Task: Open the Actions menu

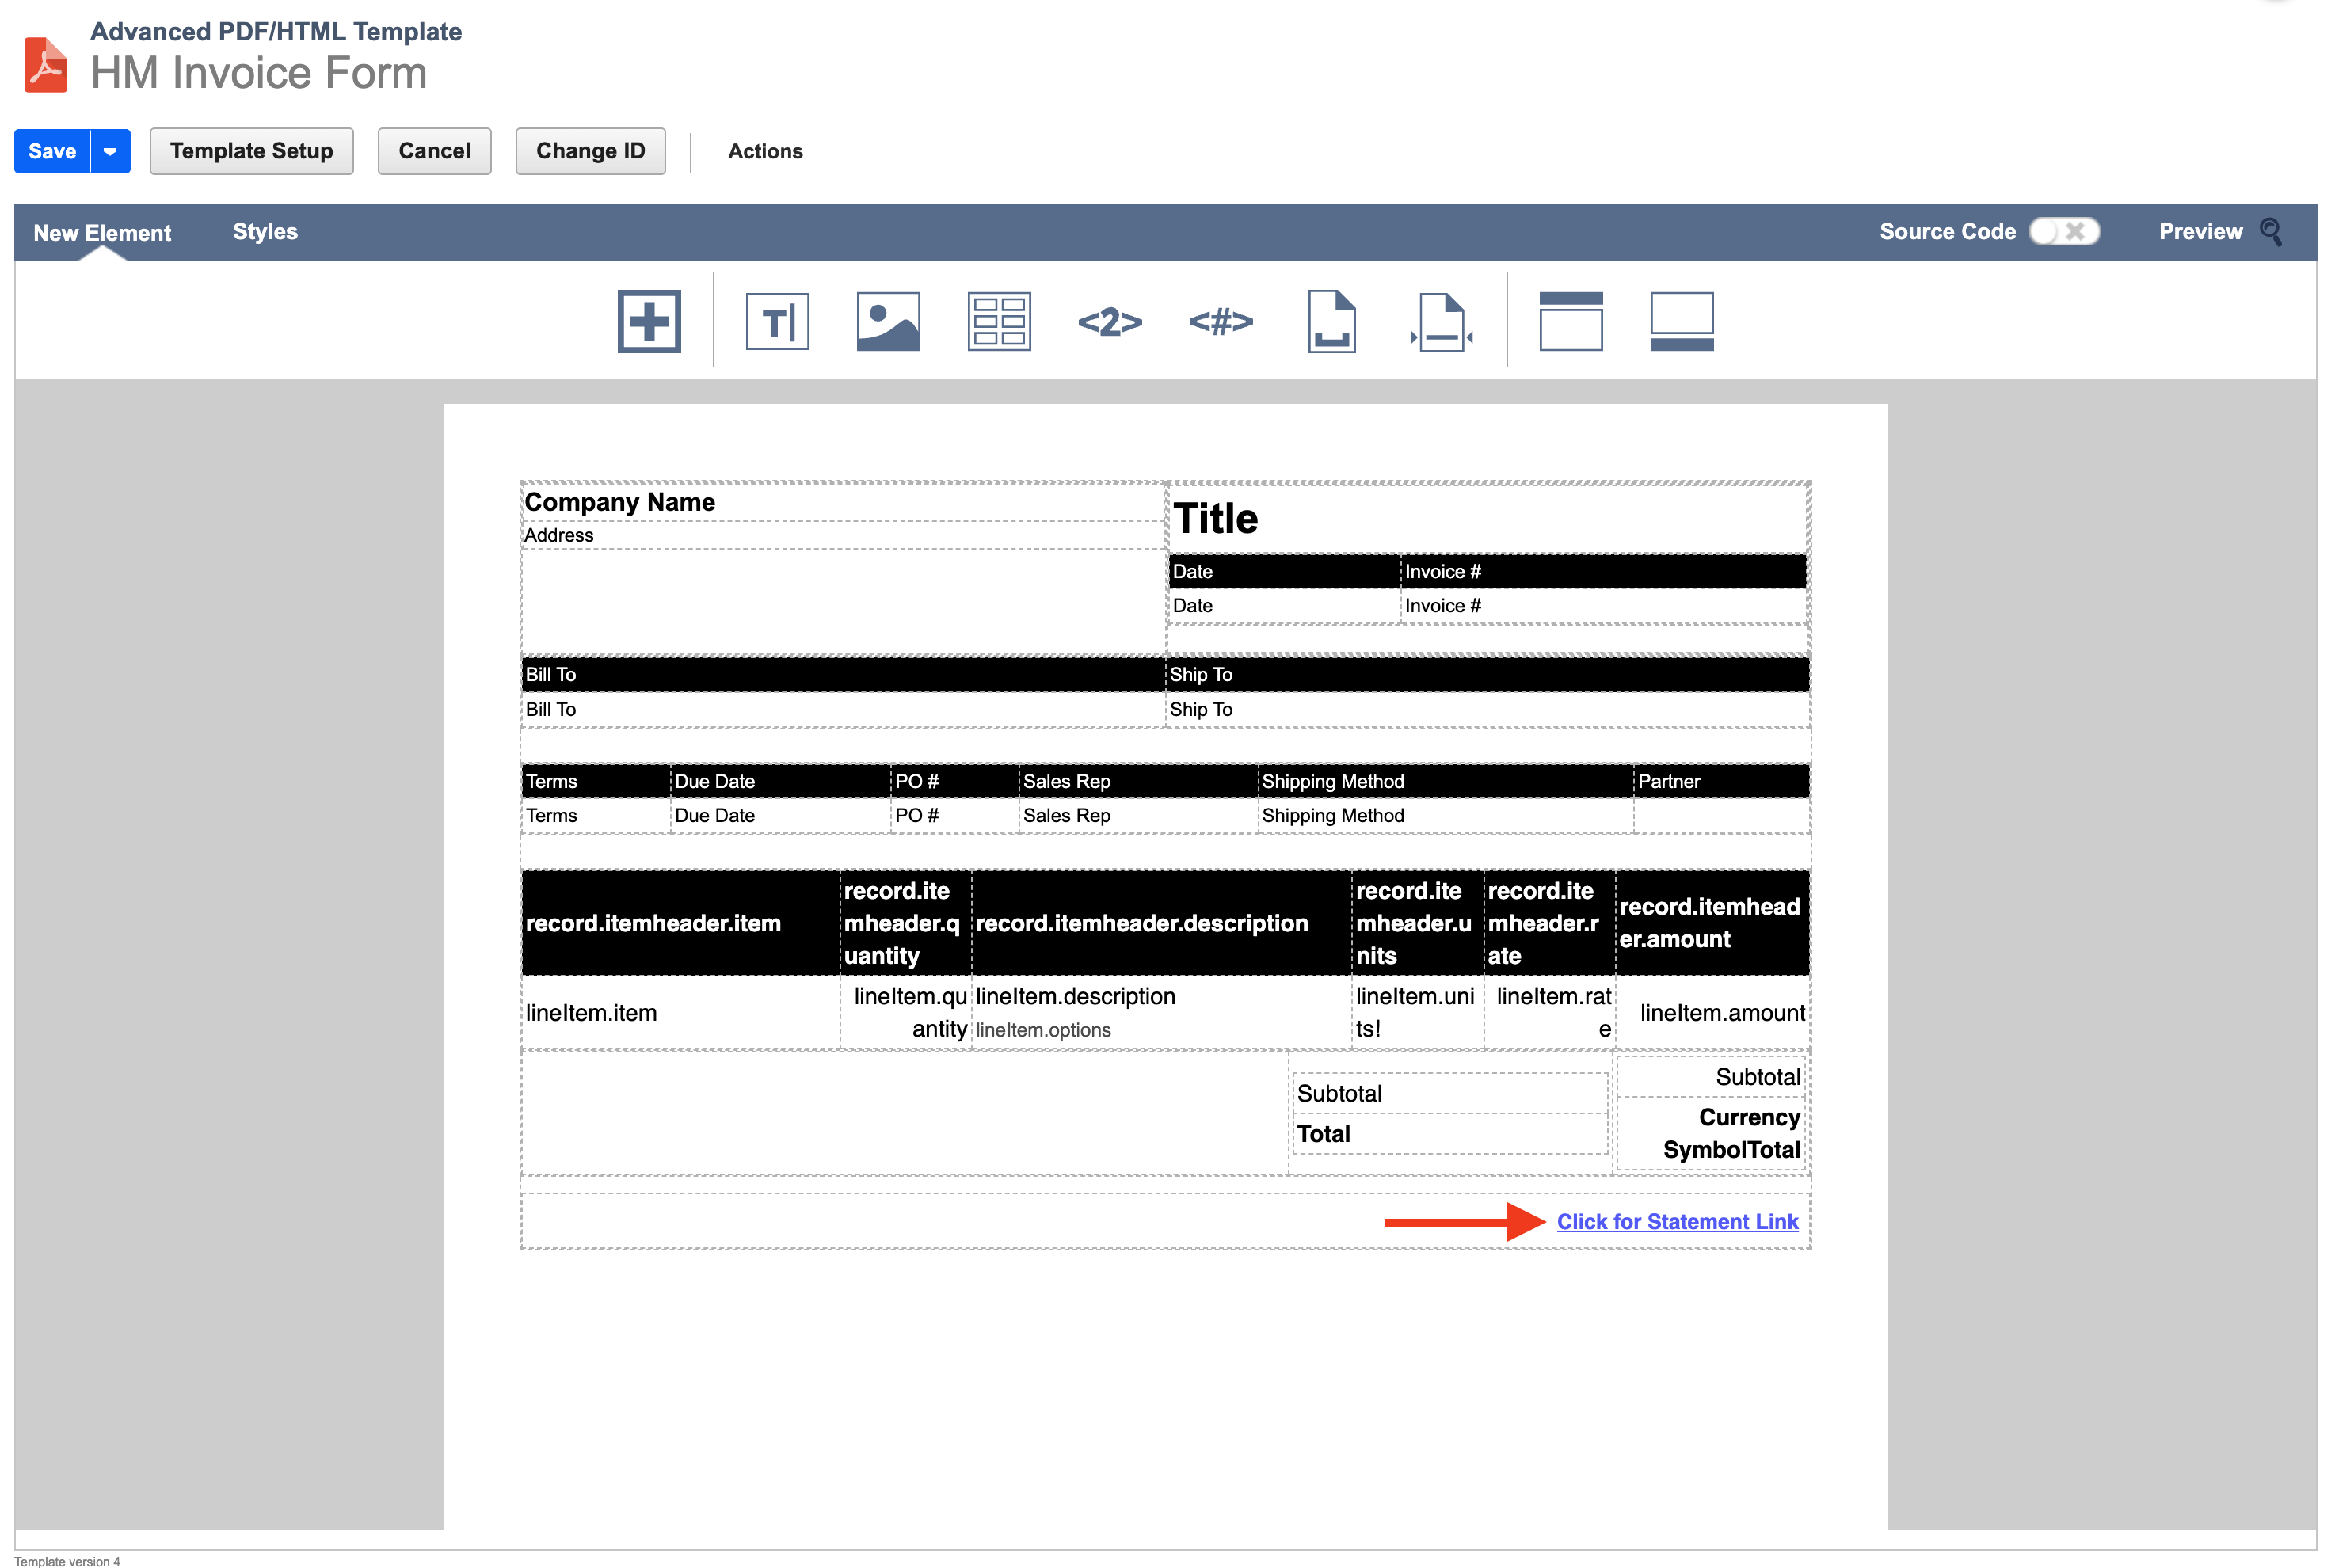Action: click(765, 151)
